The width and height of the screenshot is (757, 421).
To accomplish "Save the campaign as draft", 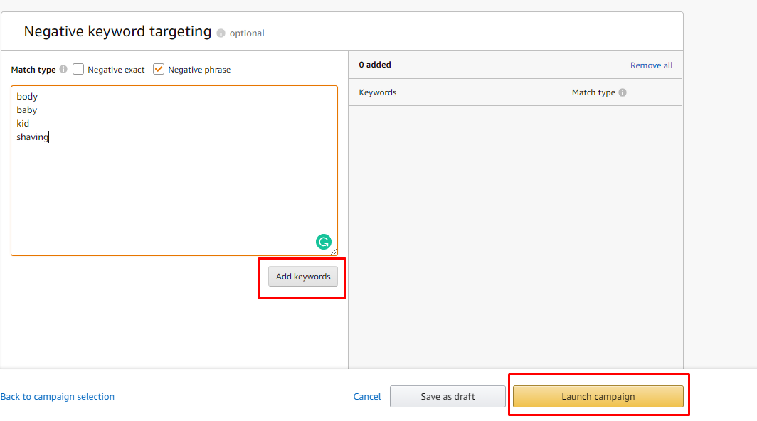I will point(448,396).
